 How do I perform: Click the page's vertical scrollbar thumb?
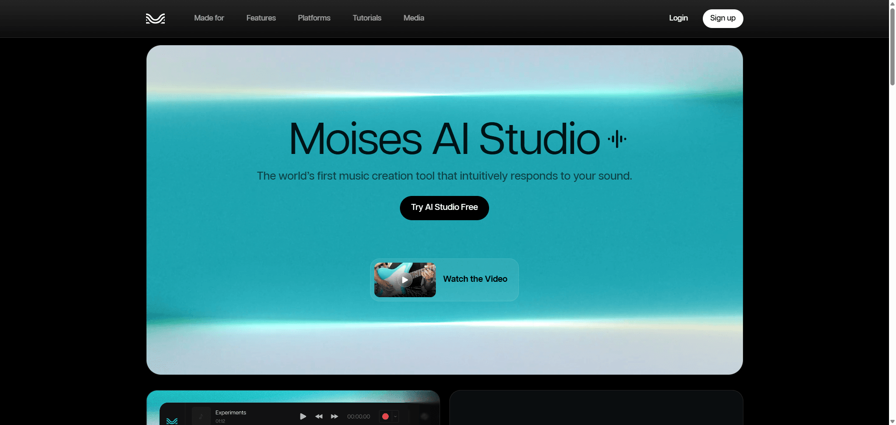892,44
